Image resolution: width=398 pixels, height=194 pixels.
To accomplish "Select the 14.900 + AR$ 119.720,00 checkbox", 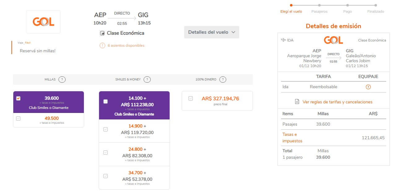I will click(x=106, y=129).
